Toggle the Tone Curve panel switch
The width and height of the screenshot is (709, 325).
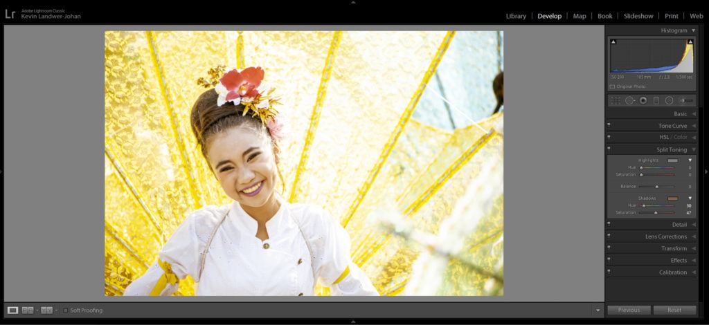[x=609, y=125]
